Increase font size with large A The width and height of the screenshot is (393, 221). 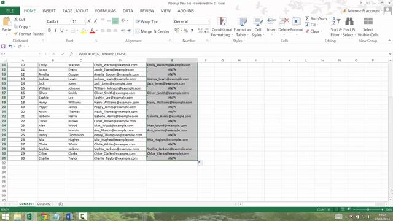click(x=89, y=21)
